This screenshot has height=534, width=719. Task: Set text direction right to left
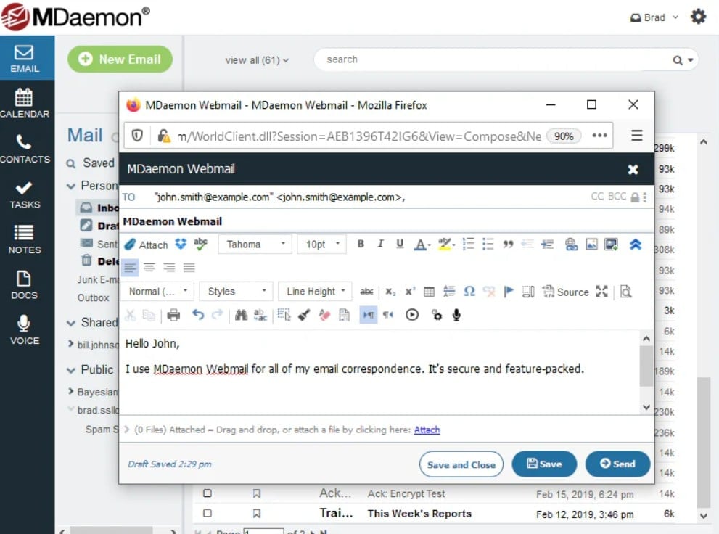(388, 315)
